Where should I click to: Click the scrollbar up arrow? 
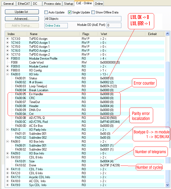pyautogui.click(x=167, y=34)
